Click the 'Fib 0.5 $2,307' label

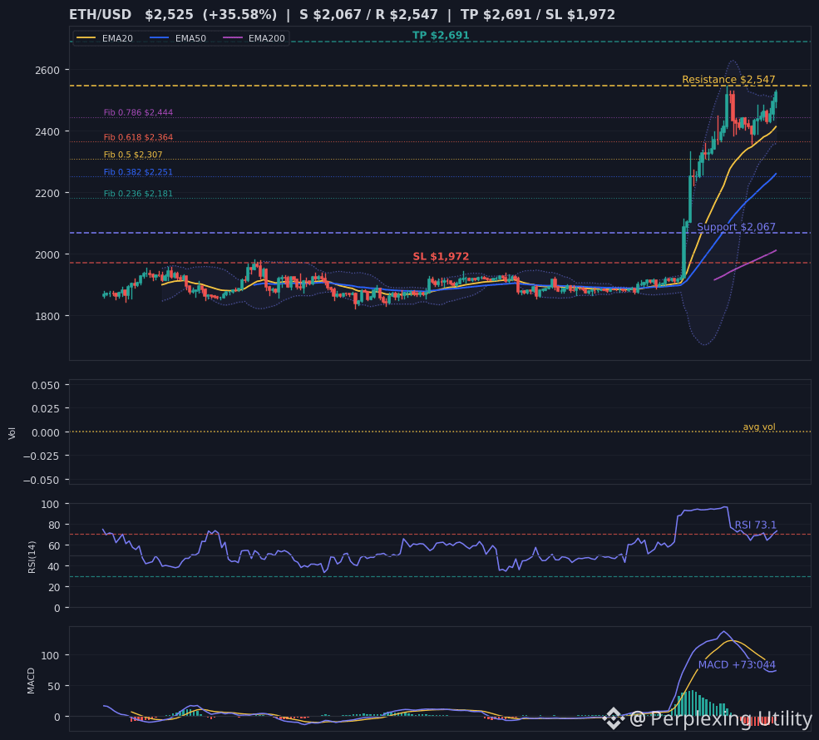pos(133,155)
